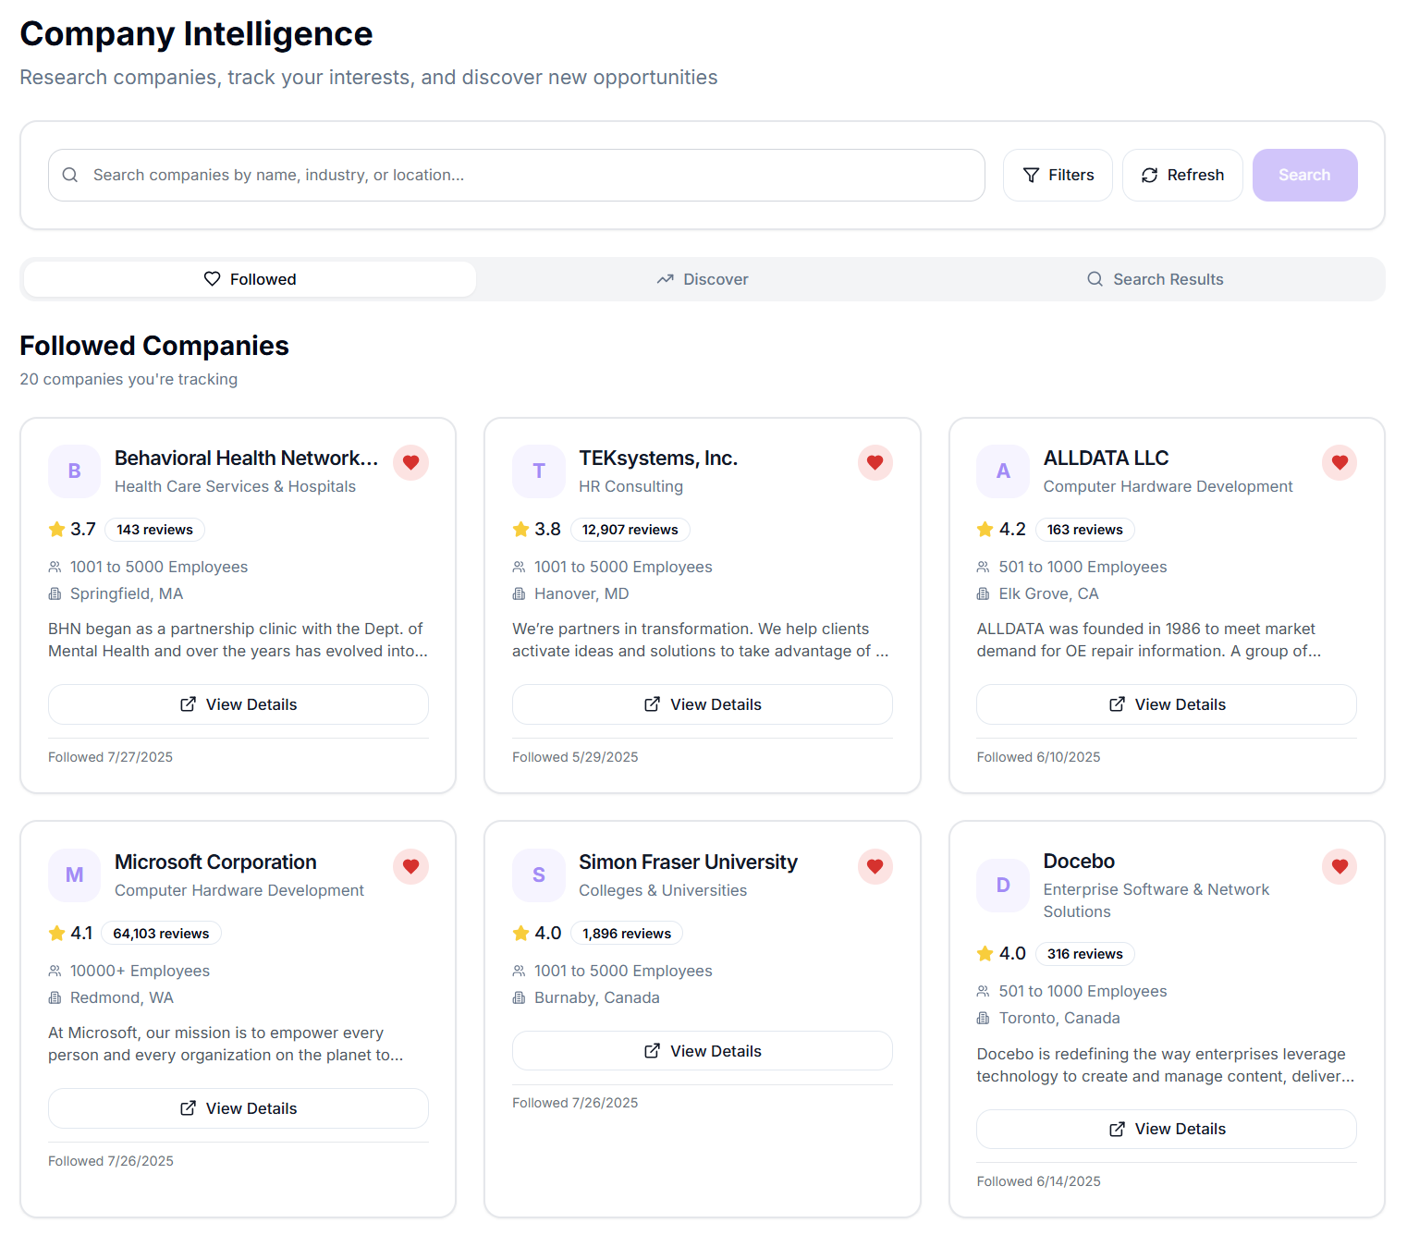The width and height of the screenshot is (1407, 1235).
Task: Click the 'HR Consulting' industry label
Action: [x=630, y=486]
